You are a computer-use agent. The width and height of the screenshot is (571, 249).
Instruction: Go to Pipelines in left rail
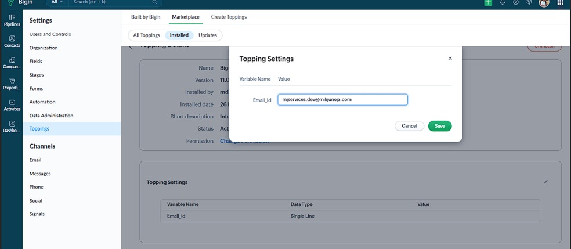click(x=12, y=20)
